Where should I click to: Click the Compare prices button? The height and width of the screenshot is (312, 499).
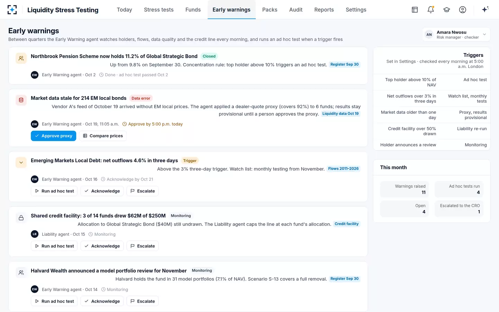coord(103,136)
